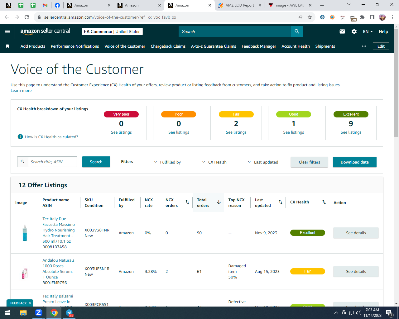Click the bookmark icon in favorites bar

pyautogui.click(x=7, y=46)
